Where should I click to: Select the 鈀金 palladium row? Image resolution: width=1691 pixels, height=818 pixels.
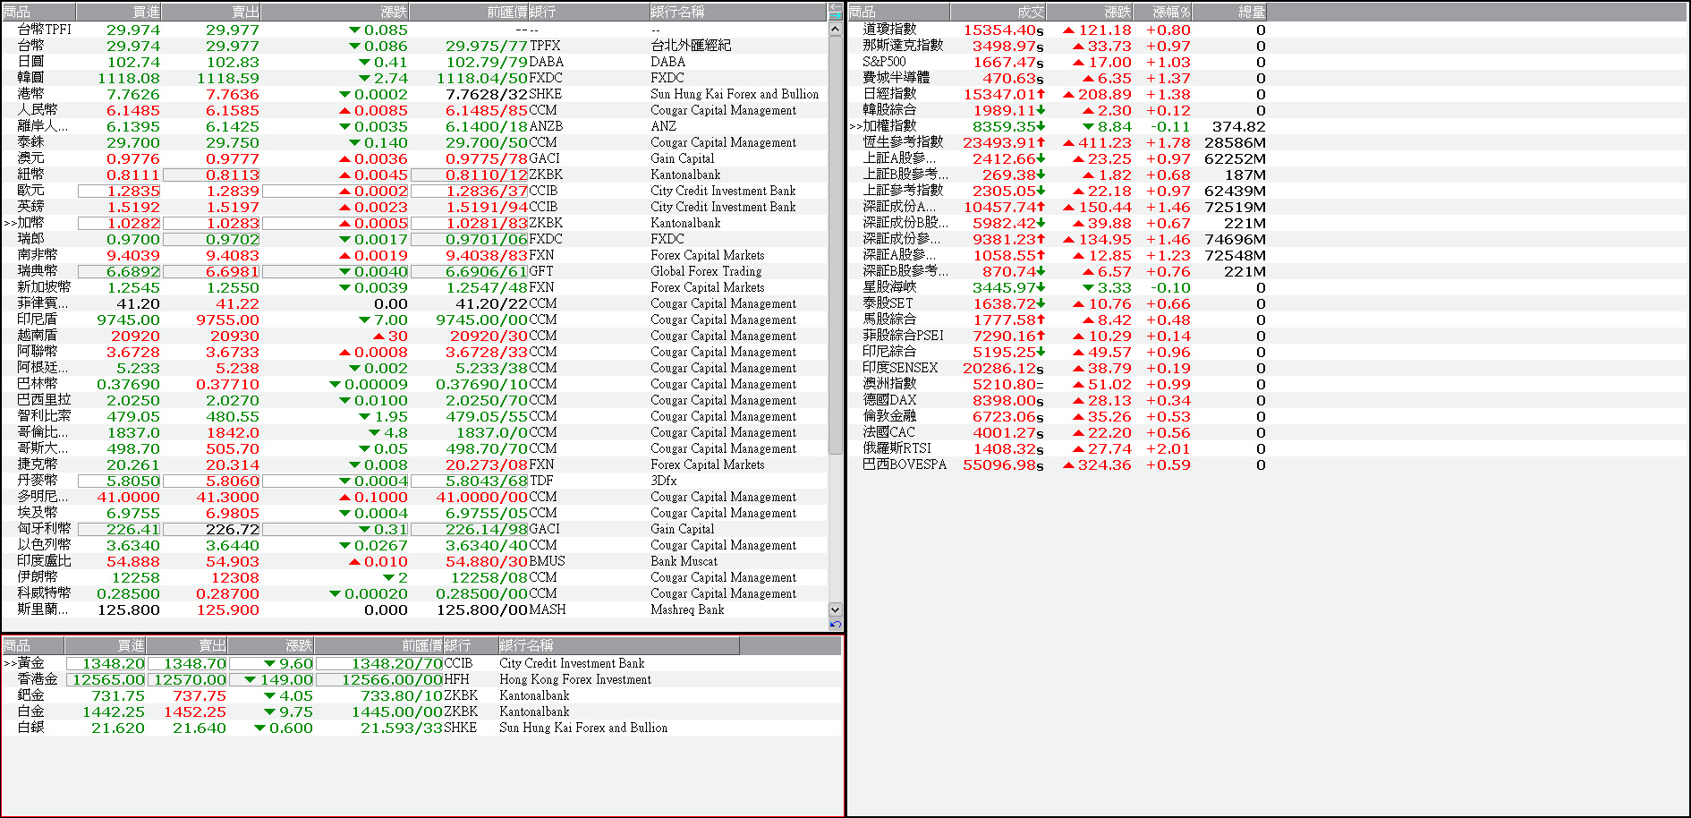[421, 695]
